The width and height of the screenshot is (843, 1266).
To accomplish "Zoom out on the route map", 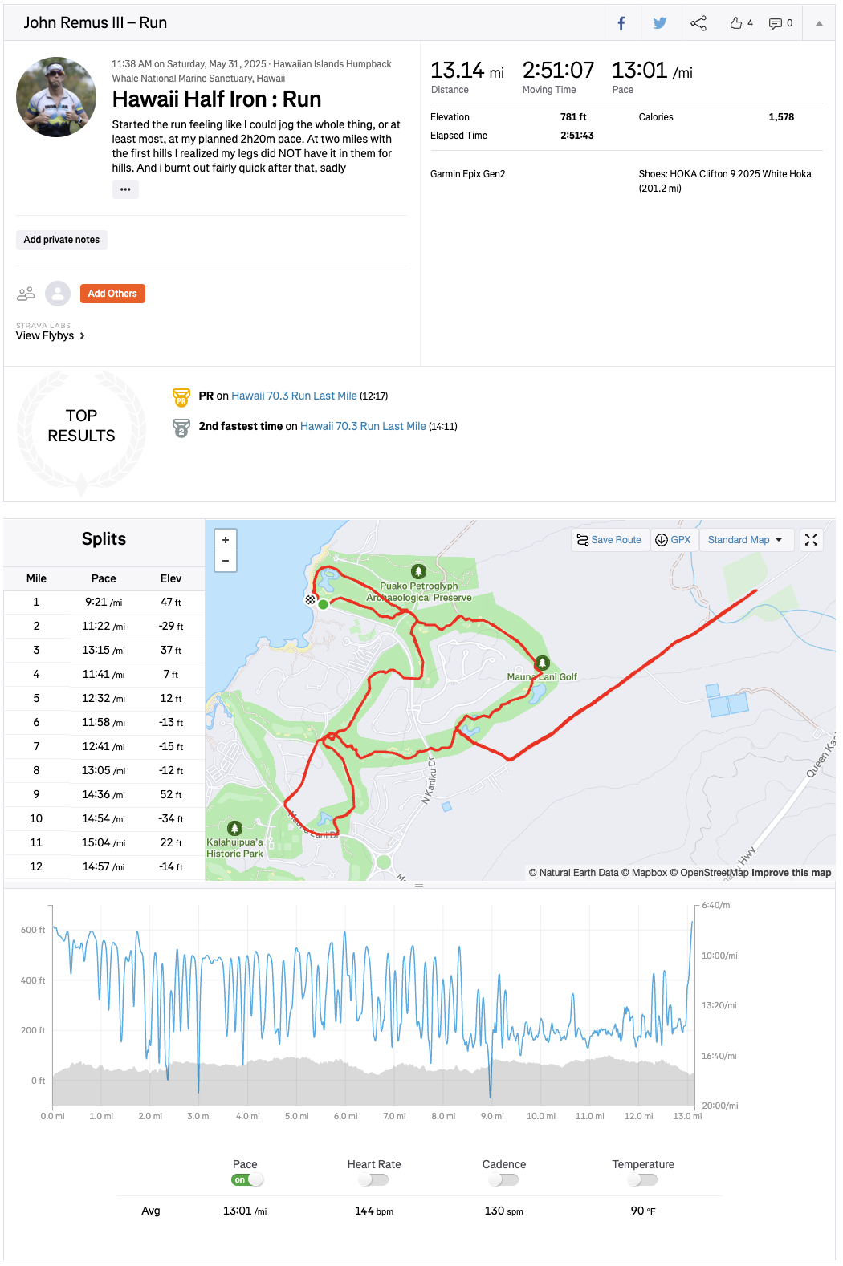I will point(226,561).
